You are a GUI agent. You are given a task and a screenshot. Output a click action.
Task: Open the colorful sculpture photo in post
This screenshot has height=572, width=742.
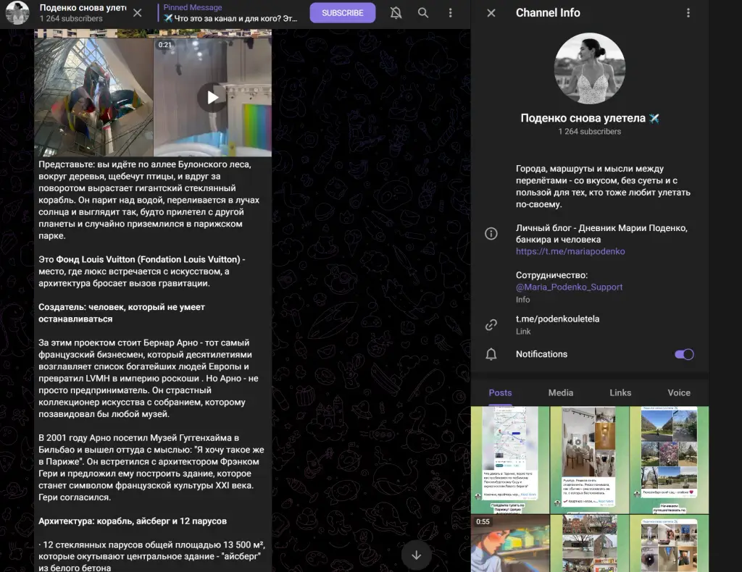[93, 97]
